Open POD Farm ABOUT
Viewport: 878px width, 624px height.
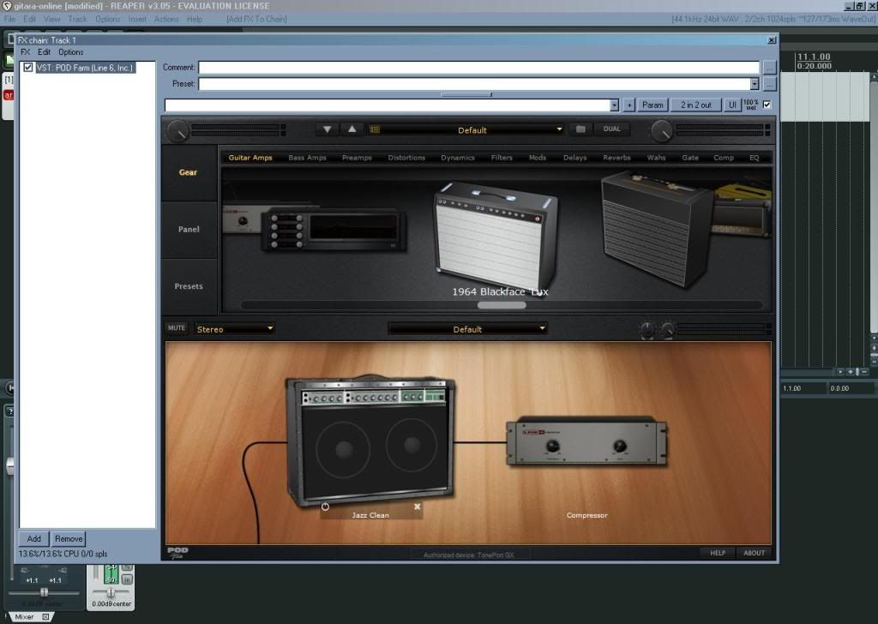pyautogui.click(x=755, y=553)
